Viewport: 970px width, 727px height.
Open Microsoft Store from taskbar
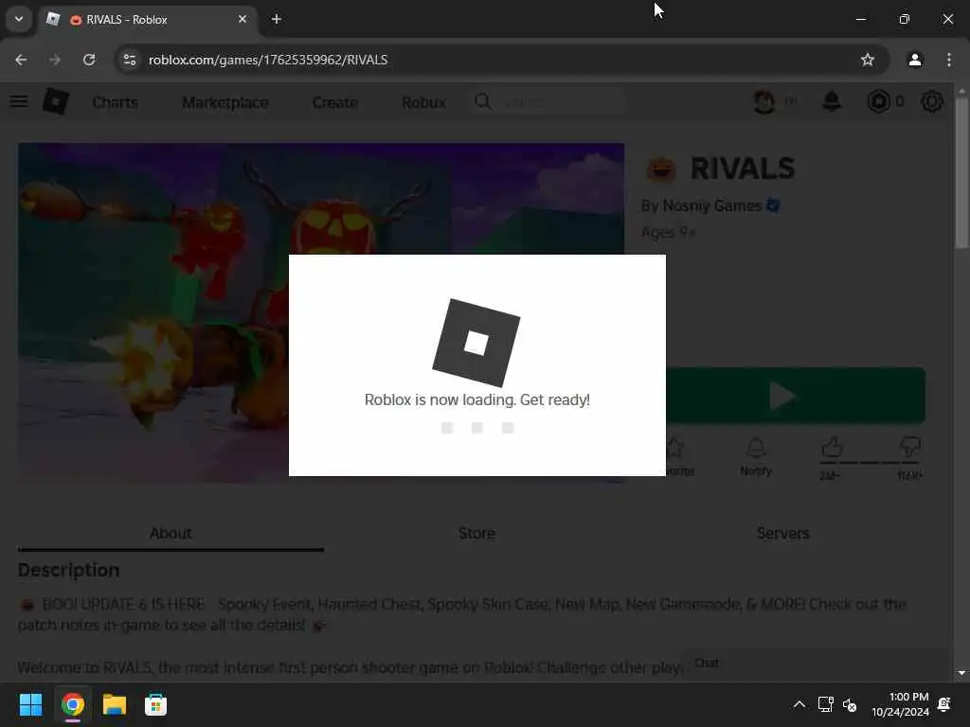156,704
